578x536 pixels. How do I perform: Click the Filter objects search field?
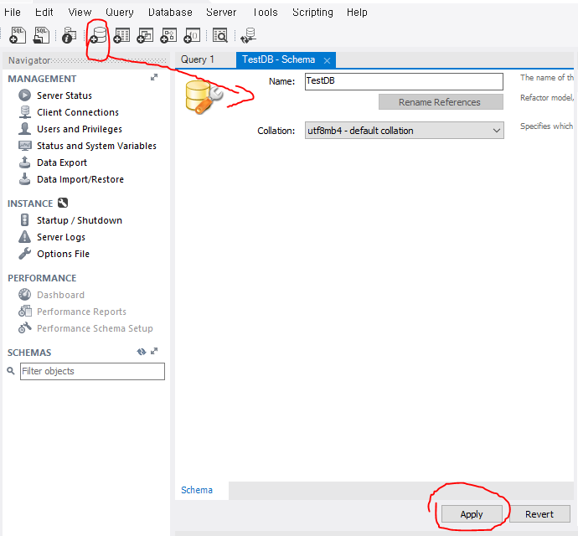tap(92, 371)
